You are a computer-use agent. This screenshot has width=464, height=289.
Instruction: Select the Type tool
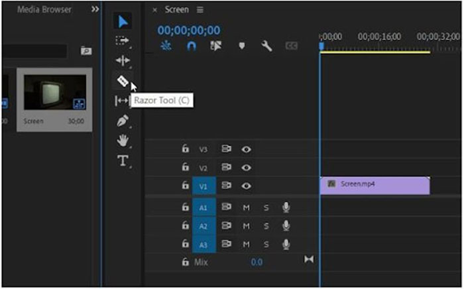coord(123,160)
